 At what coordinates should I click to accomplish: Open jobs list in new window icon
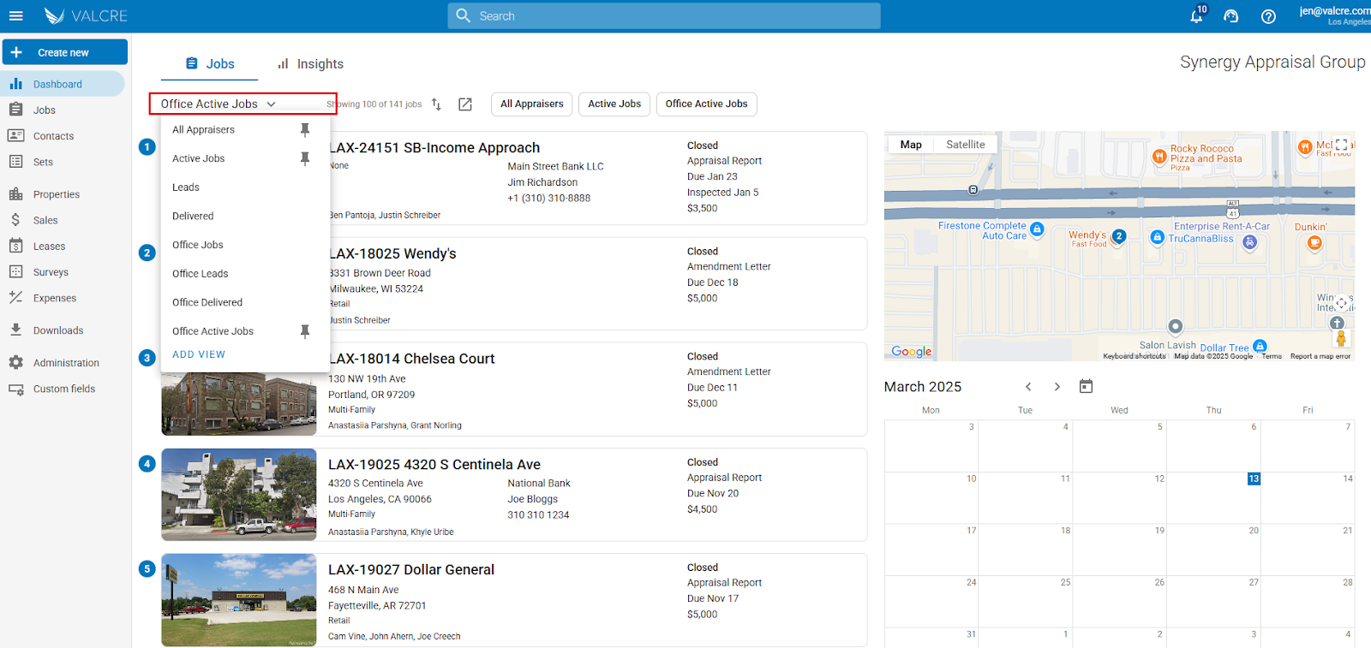(465, 104)
